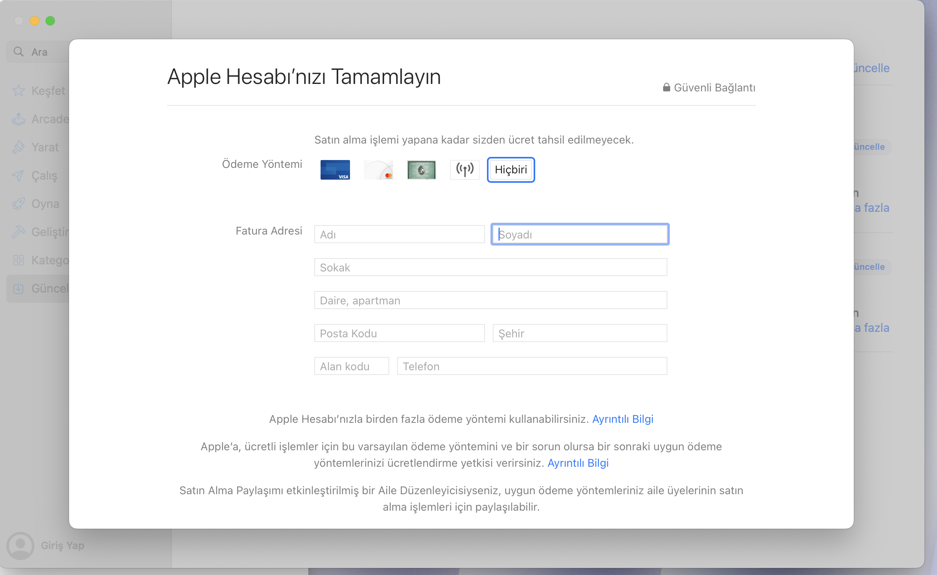This screenshot has height=575, width=937.
Task: Click Giriş Yap sign-in button
Action: 62,546
